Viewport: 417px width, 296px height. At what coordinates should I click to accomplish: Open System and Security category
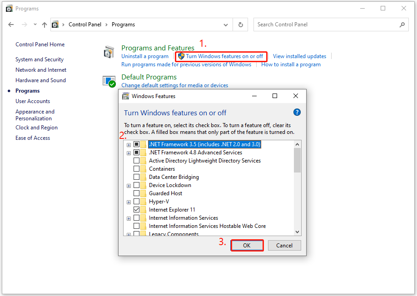tap(40, 59)
